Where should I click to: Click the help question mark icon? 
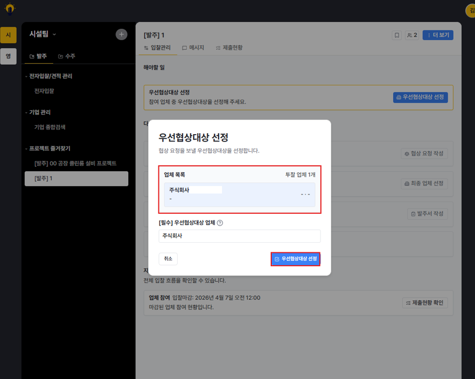(x=220, y=223)
